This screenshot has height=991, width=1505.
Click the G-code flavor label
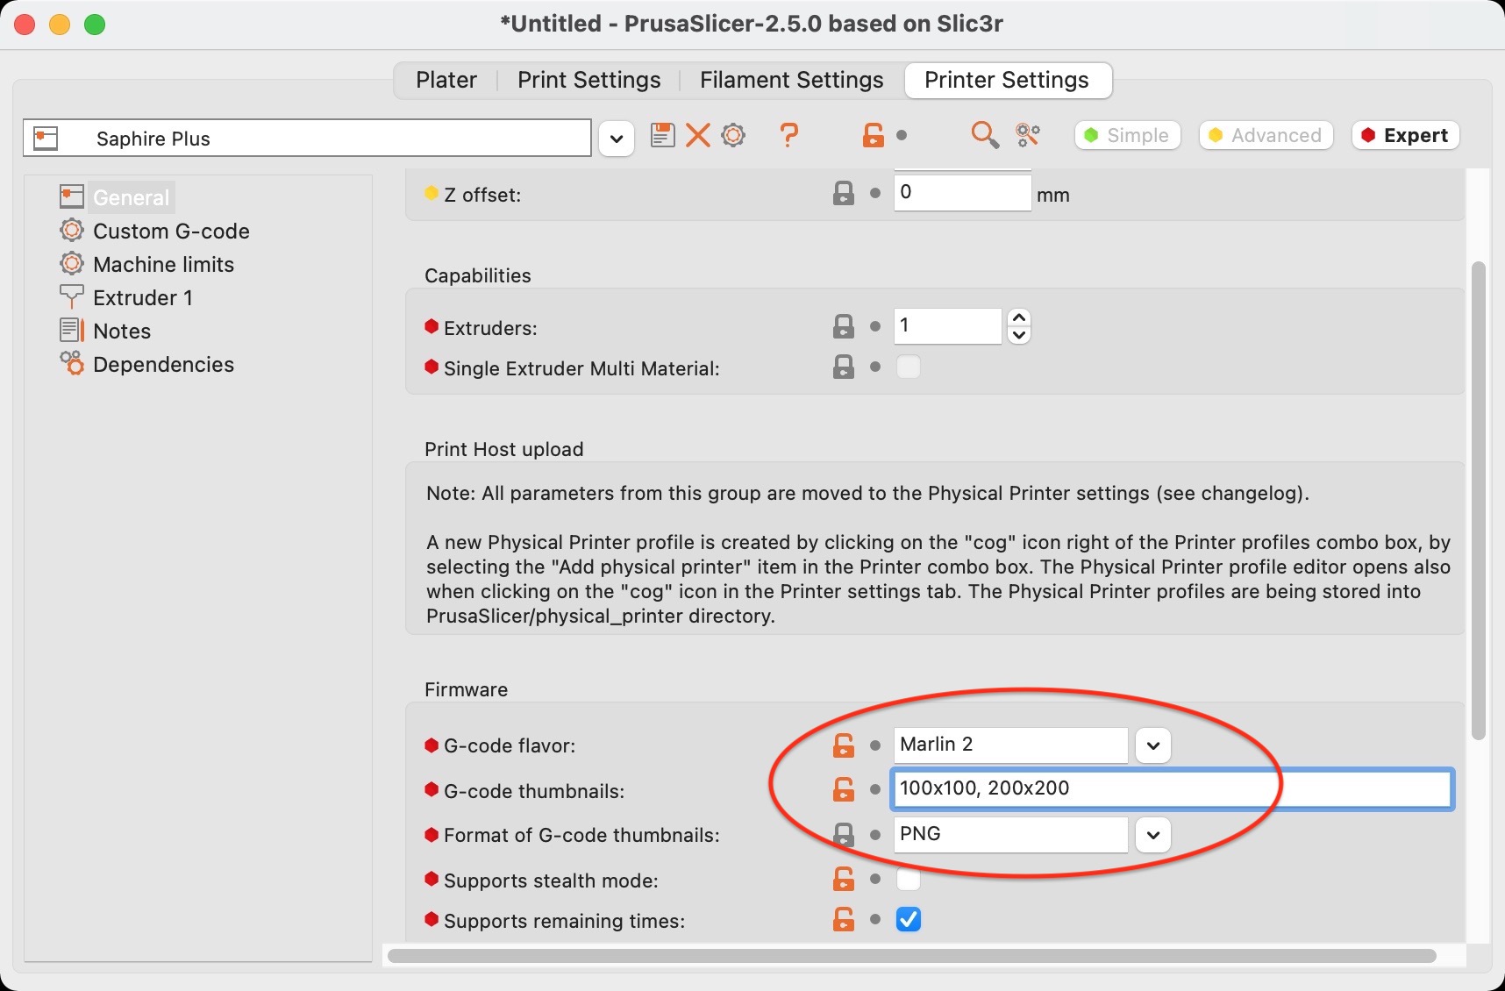point(510,745)
